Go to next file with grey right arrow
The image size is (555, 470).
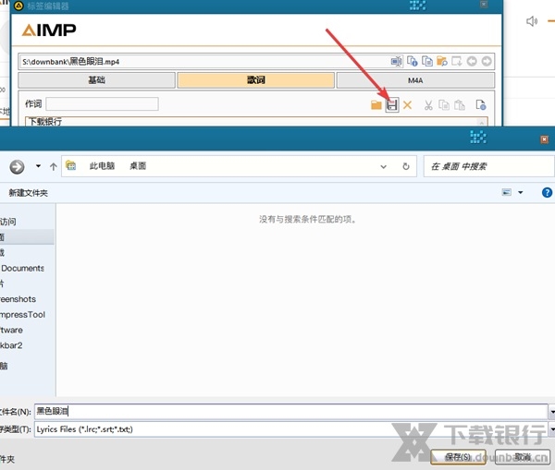click(487, 61)
